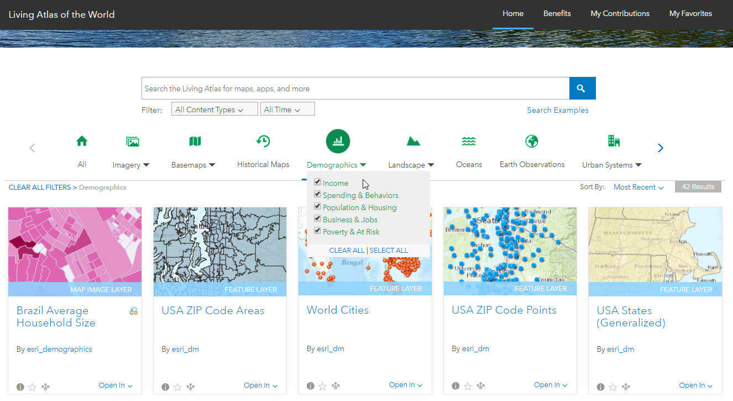Expand the Landscape dropdown arrow
This screenshot has height=401, width=733.
[x=431, y=165]
